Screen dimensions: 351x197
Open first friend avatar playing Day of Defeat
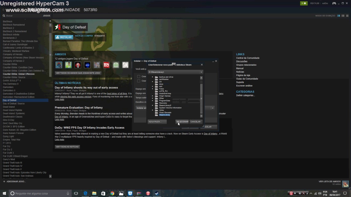[59, 65]
